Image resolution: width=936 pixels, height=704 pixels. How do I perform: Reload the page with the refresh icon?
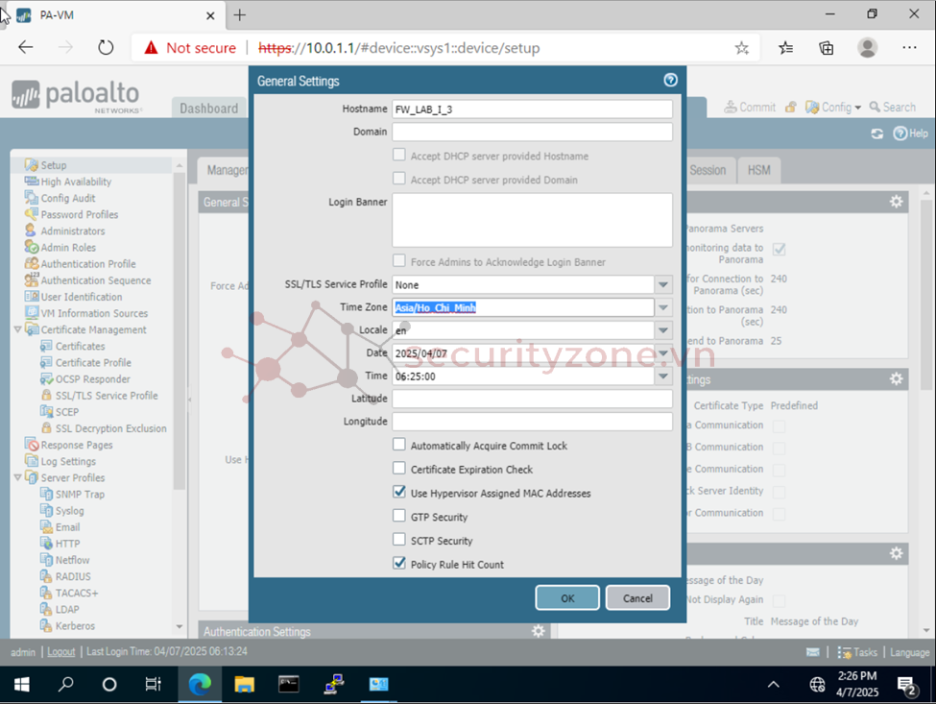(x=106, y=47)
